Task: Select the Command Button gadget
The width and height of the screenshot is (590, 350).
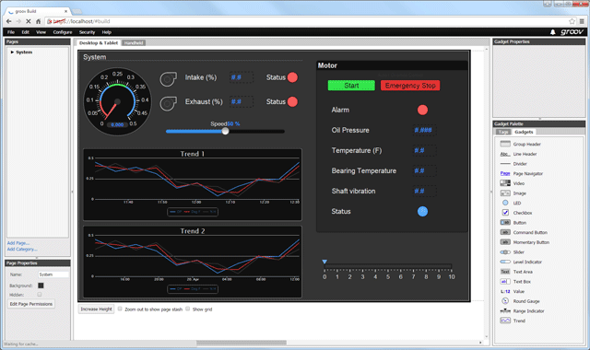Action: [524, 232]
